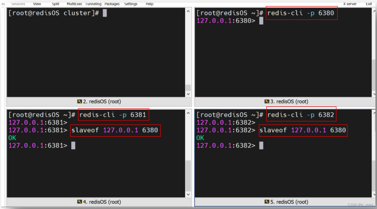377x209 pixels.
Task: Click the X server button
Action: click(x=350, y=4)
